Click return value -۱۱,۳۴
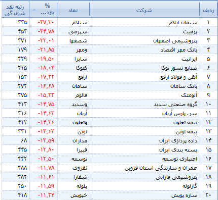Screen dimensions: 218x200 tap(46, 195)
